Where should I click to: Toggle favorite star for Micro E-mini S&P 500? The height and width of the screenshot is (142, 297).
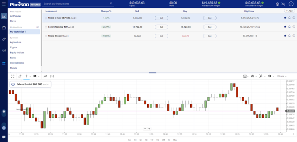[285, 18]
